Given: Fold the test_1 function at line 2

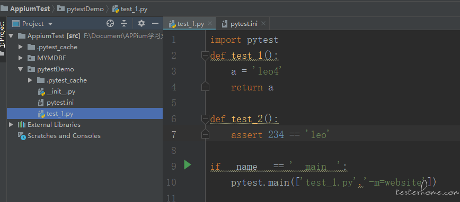Looking at the screenshot, I should point(206,56).
